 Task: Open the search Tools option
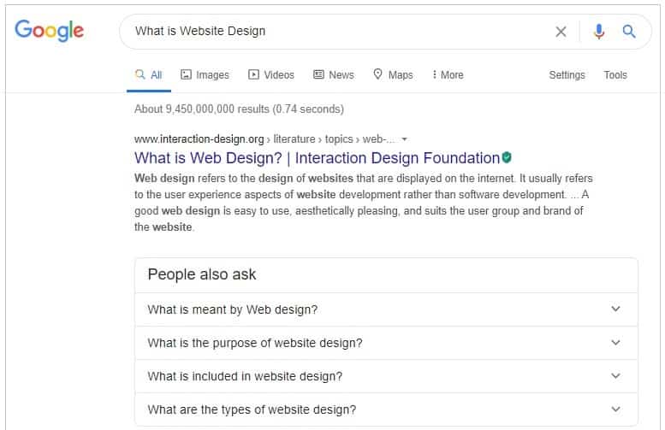pyautogui.click(x=615, y=75)
